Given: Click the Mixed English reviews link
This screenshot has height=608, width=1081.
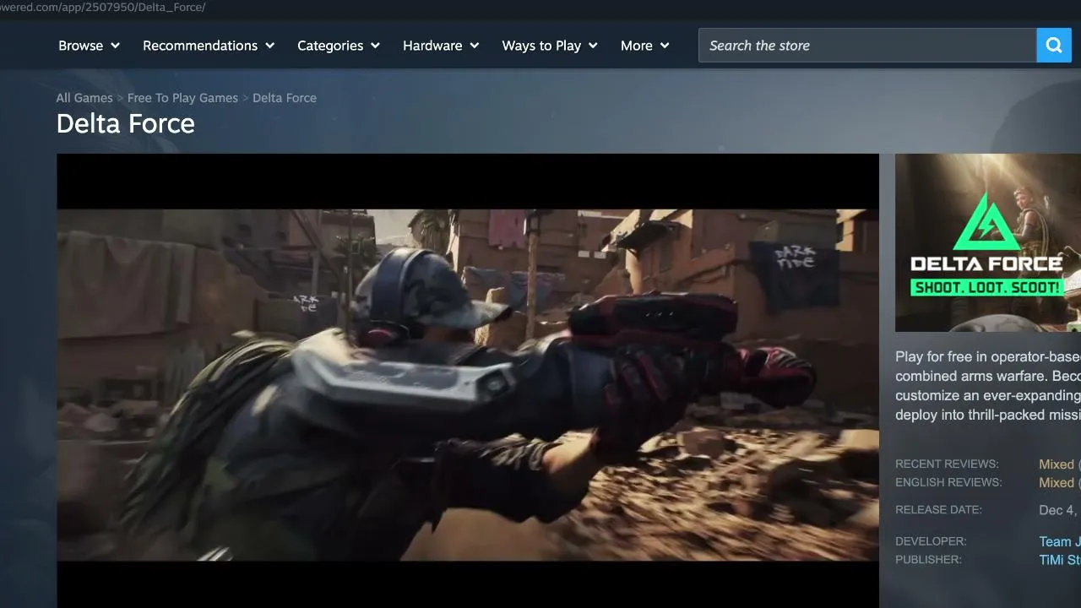Looking at the screenshot, I should point(1057,483).
